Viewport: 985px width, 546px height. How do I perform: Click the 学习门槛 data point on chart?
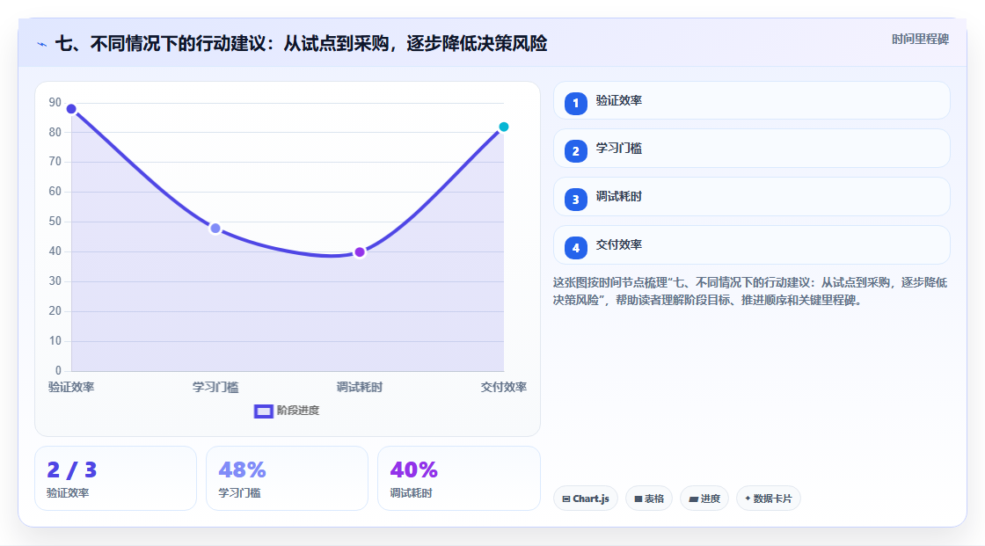(215, 229)
